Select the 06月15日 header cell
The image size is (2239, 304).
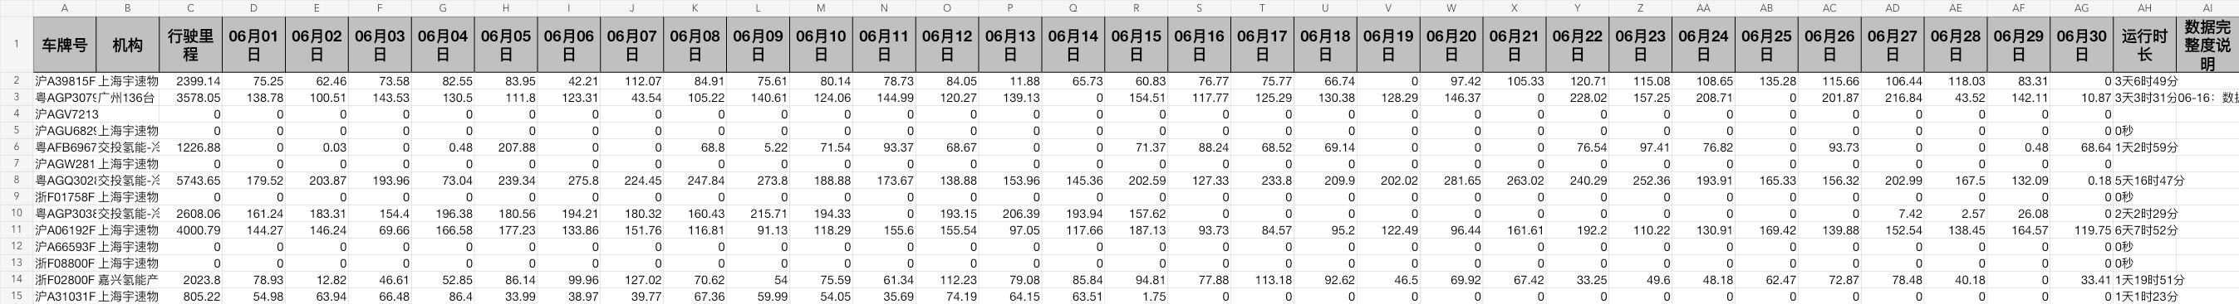point(1136,45)
